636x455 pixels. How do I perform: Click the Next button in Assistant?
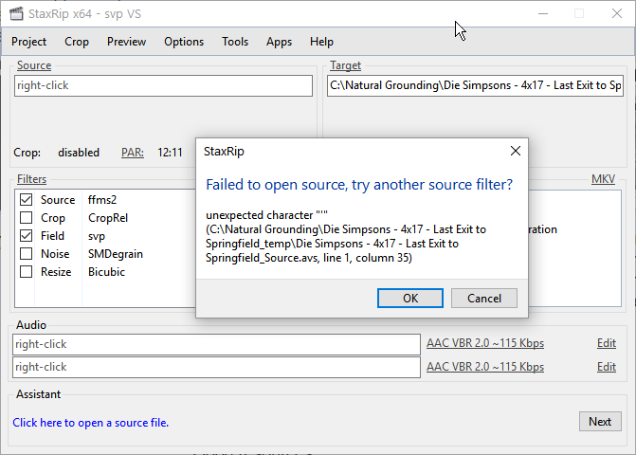(599, 422)
